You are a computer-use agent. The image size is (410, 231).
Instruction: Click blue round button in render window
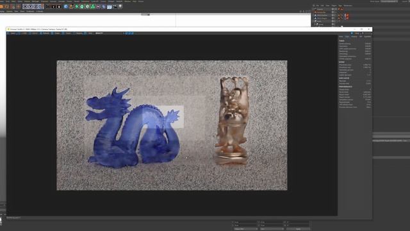coord(352,33)
